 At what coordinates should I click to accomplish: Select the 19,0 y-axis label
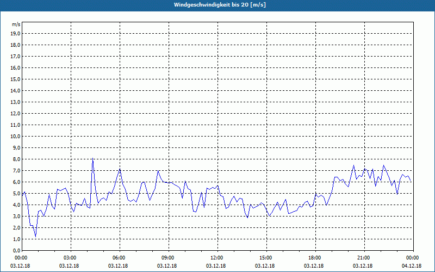(15, 34)
